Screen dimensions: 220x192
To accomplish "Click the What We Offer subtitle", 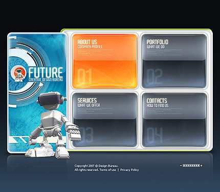I will (x=89, y=105).
